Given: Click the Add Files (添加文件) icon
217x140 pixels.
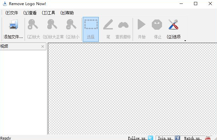Looking at the screenshot, I should 13,25.
